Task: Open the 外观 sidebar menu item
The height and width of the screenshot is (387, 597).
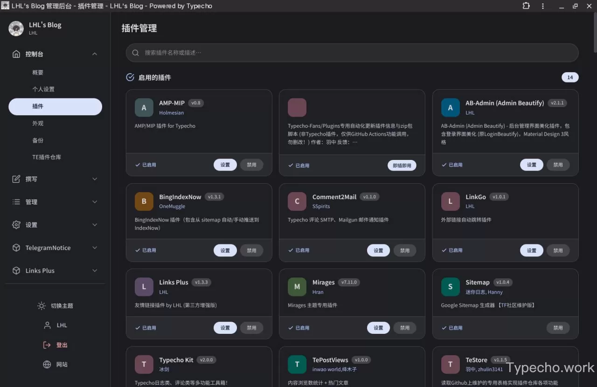Action: pyautogui.click(x=38, y=124)
